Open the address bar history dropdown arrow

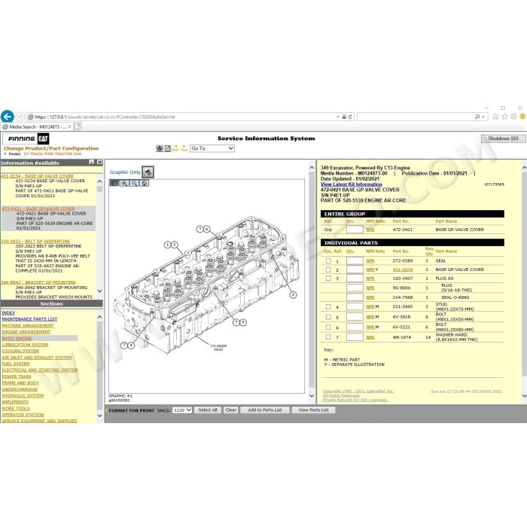click(x=338, y=117)
